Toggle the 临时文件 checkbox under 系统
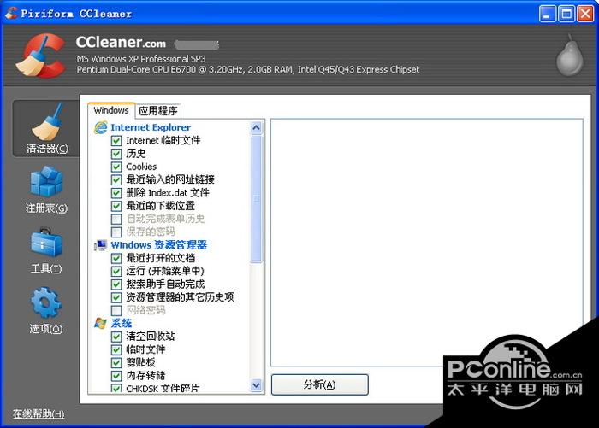599x428 pixels. click(116, 349)
